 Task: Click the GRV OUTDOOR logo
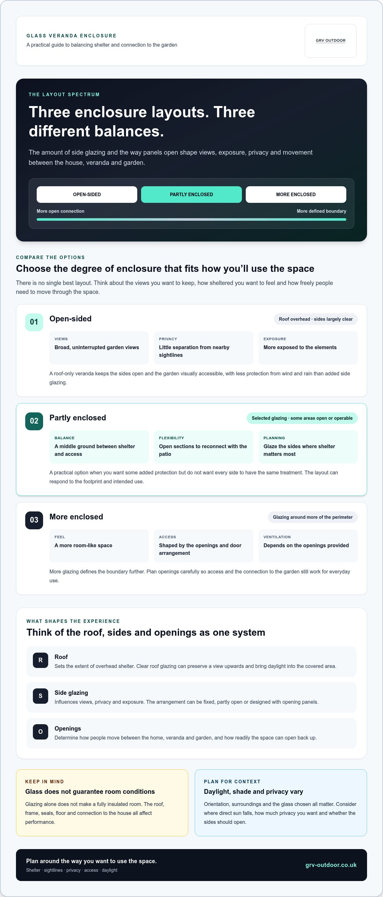[330, 41]
